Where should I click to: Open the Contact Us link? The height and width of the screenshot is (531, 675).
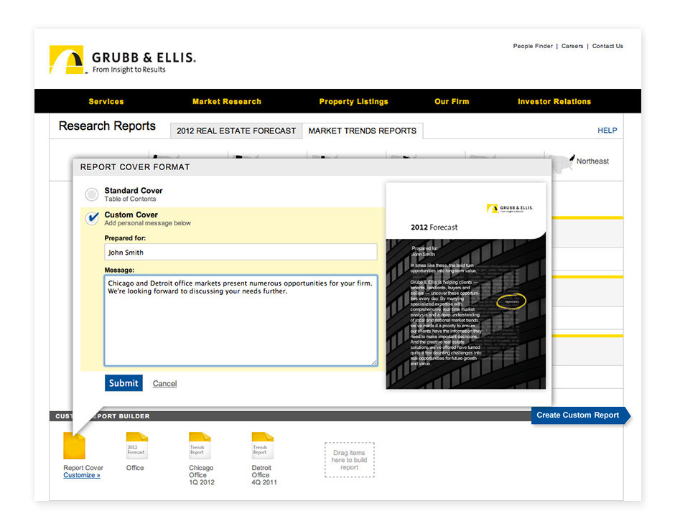point(607,46)
